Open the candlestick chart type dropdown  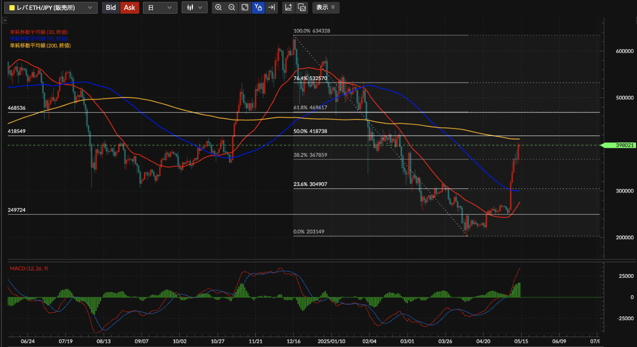194,8
